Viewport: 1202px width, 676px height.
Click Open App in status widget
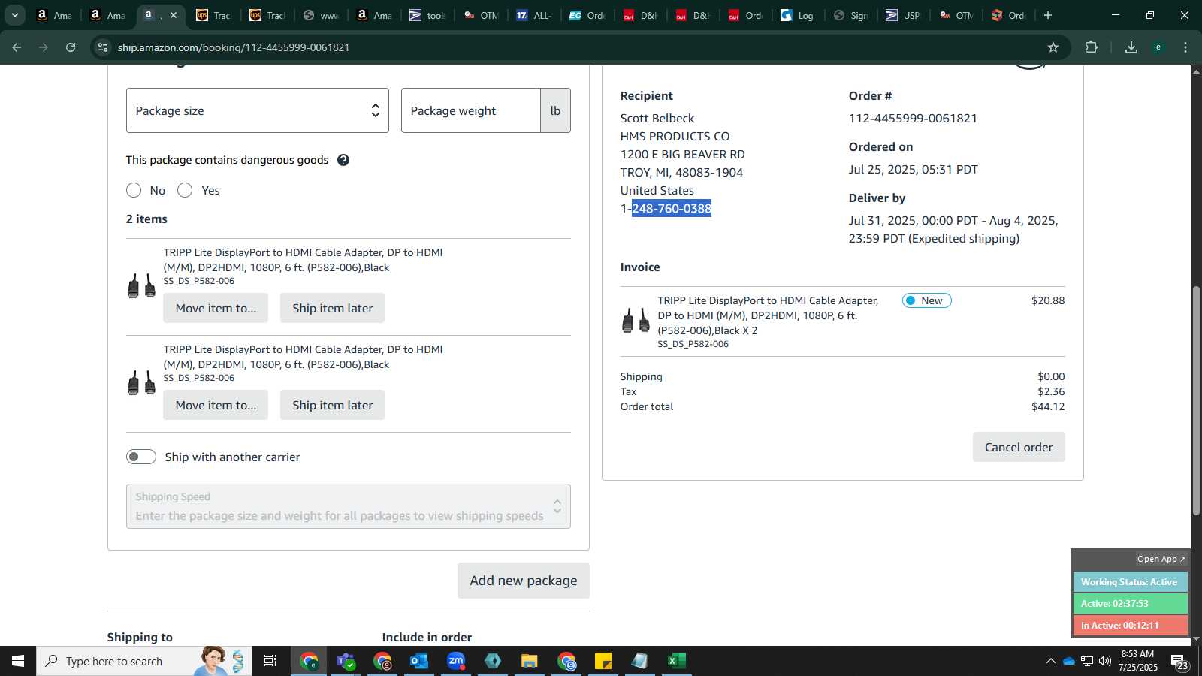pos(1161,559)
